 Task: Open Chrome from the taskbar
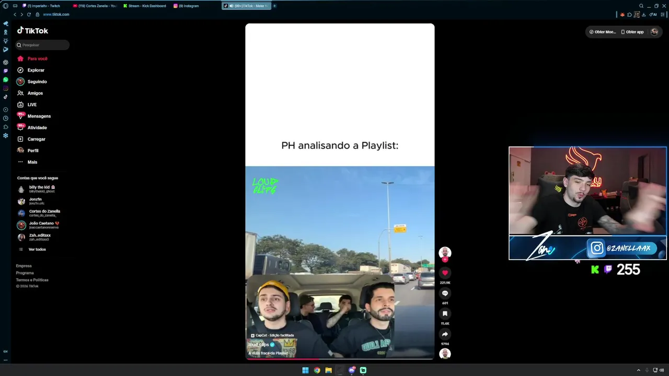(x=317, y=370)
